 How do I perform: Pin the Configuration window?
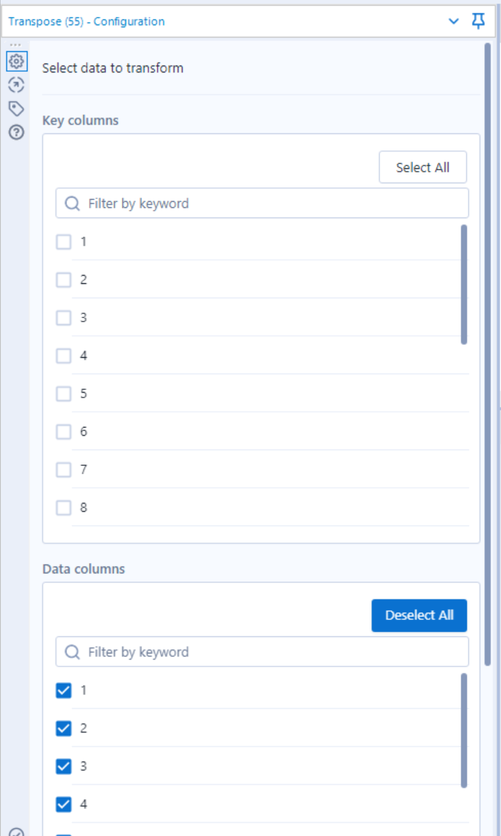point(478,21)
